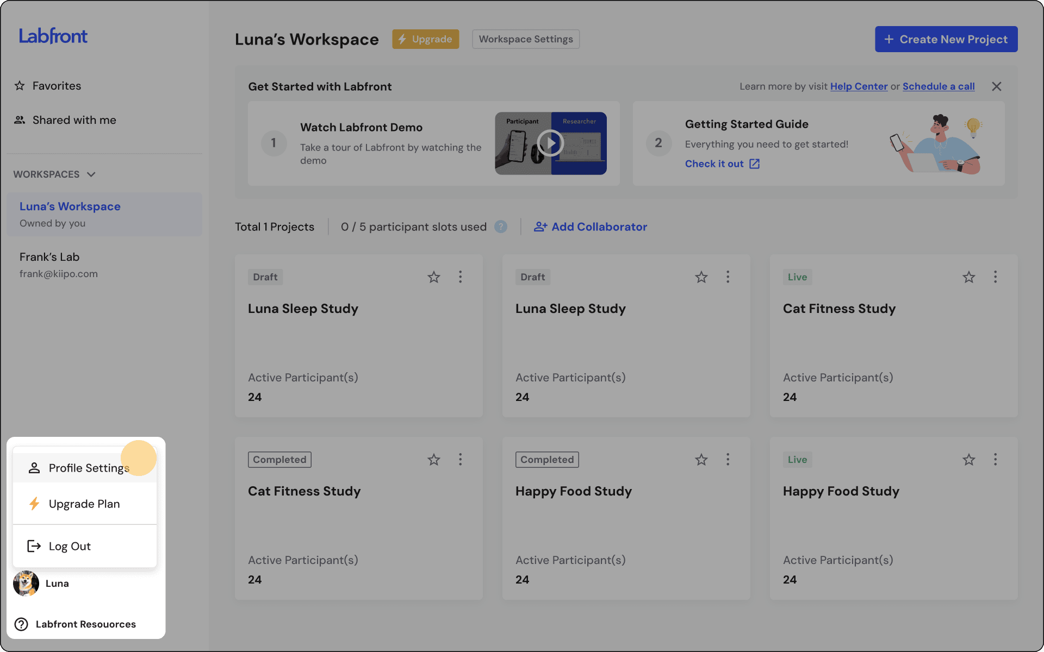1044x652 pixels.
Task: Click Upgrade Plan lightning menu entry
Action: (x=84, y=504)
